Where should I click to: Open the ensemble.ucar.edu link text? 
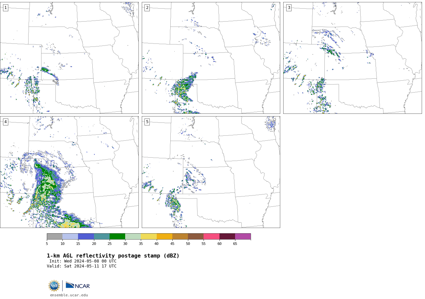69,295
